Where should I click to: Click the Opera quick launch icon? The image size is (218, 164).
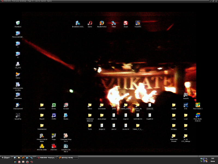tap(31, 162)
